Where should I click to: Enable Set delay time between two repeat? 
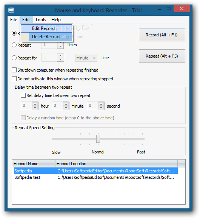tap(23, 95)
